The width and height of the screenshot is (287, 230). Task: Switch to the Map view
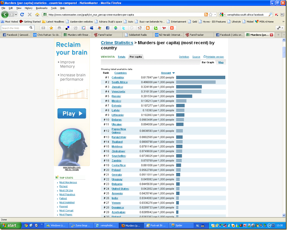point(221,62)
